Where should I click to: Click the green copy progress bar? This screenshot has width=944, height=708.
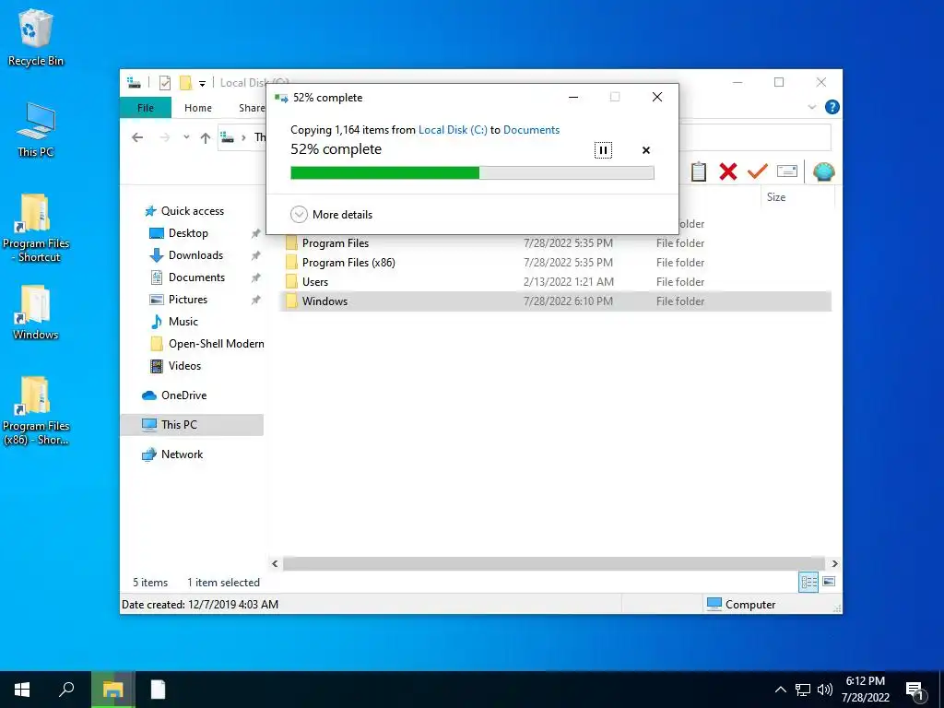tap(472, 172)
